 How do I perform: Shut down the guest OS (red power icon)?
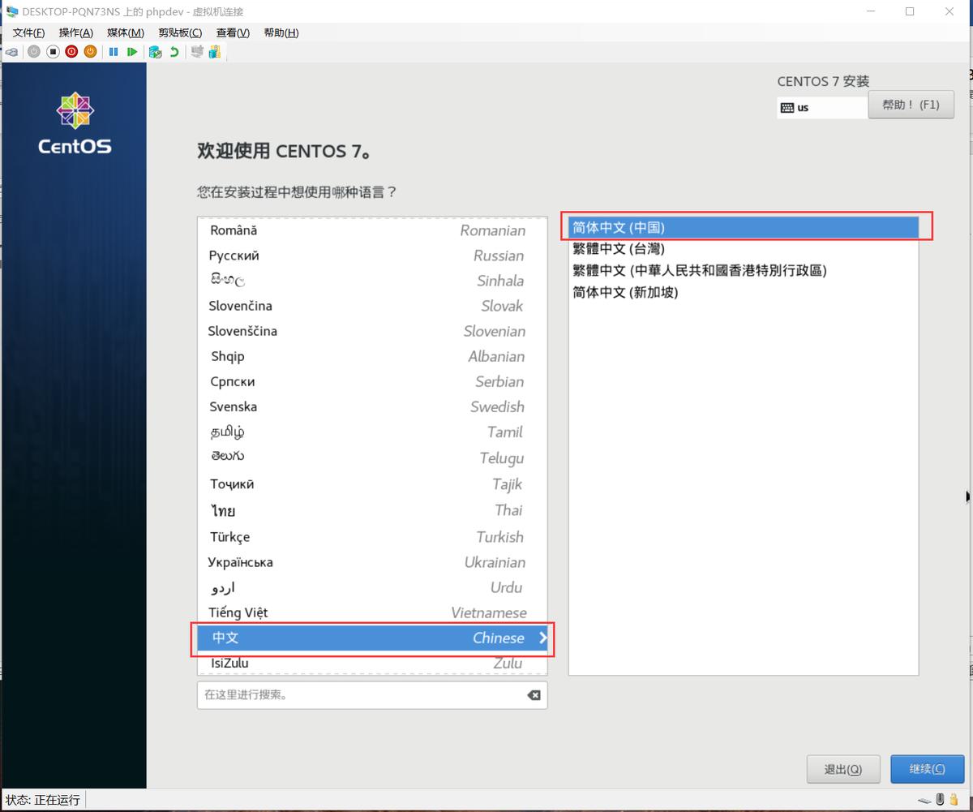[72, 51]
